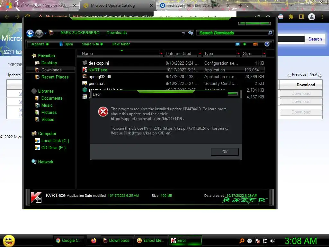
Task: Click the Firefox taskbar icon
Action: click(94, 241)
